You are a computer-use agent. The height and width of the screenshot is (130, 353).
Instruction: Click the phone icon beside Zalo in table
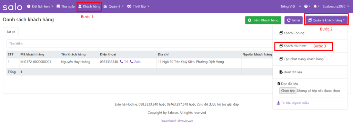(x=132, y=62)
